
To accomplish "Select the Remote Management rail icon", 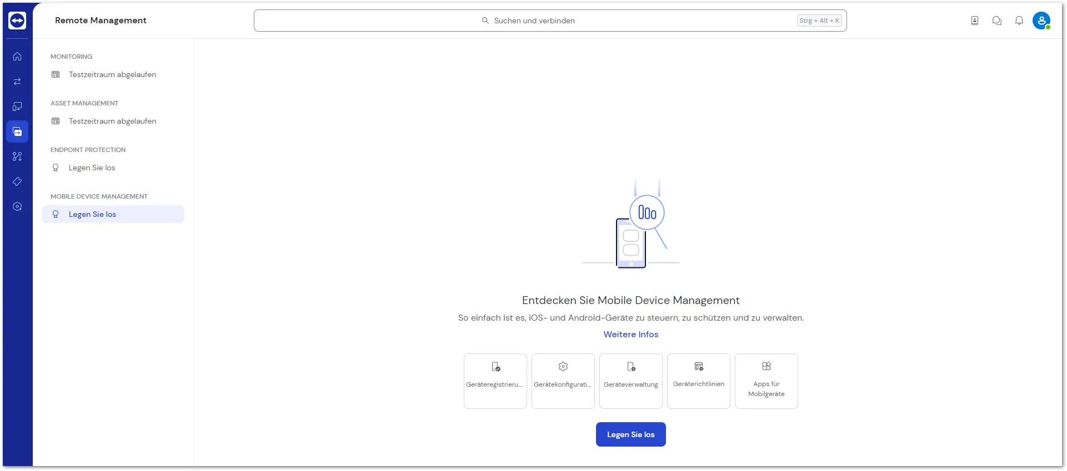I will coord(17,131).
